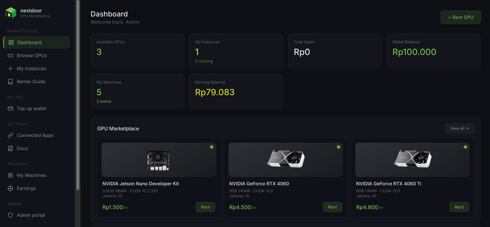Click the My Instances sidebar icon

coord(10,69)
